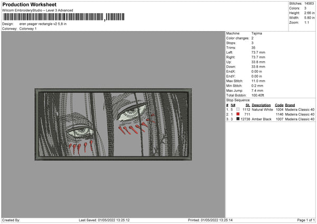Click the 'Page 1 of 1' text

click(x=306, y=220)
